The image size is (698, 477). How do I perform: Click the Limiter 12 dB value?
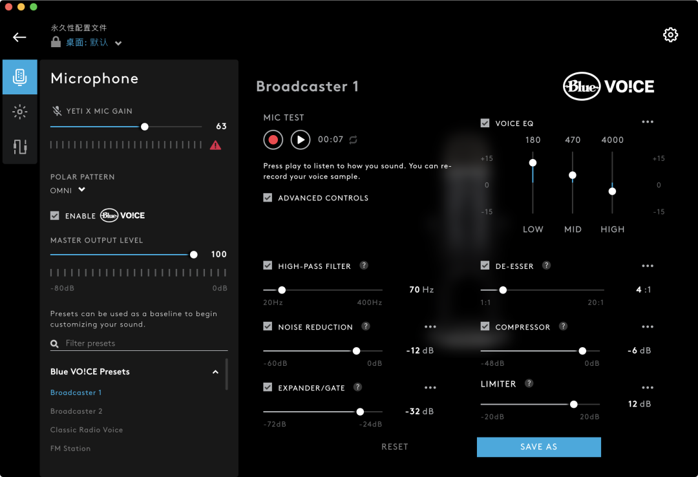pos(639,404)
